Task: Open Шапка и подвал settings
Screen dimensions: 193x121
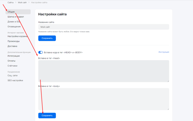Action: [16, 17]
